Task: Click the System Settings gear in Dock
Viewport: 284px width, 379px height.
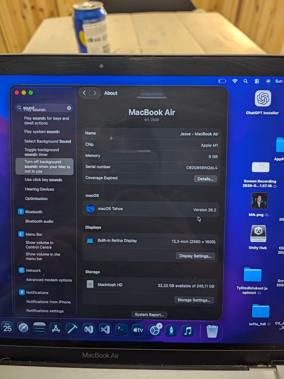Action: 155,330
